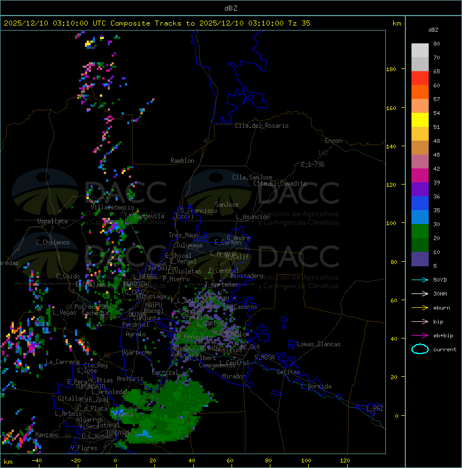This screenshot has width=462, height=468.
Task: Click the 'Tz 35' value in the header
Action: pos(299,23)
